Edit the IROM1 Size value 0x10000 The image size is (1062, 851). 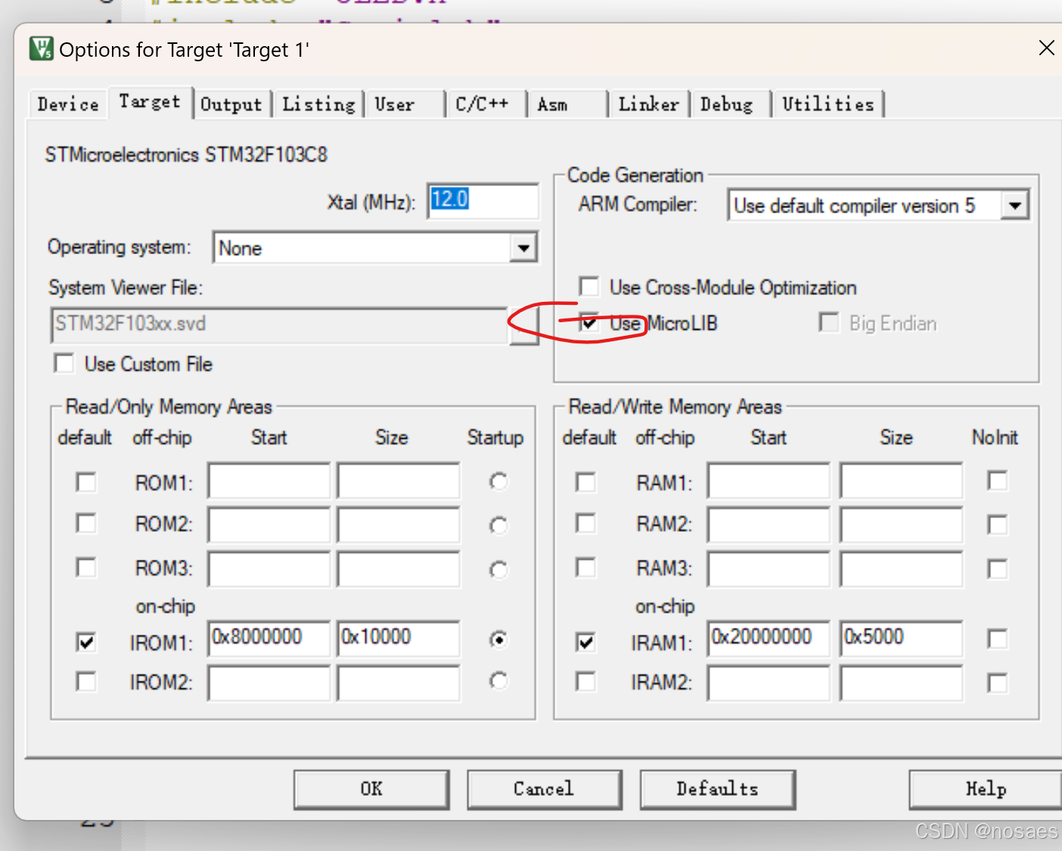tap(399, 638)
